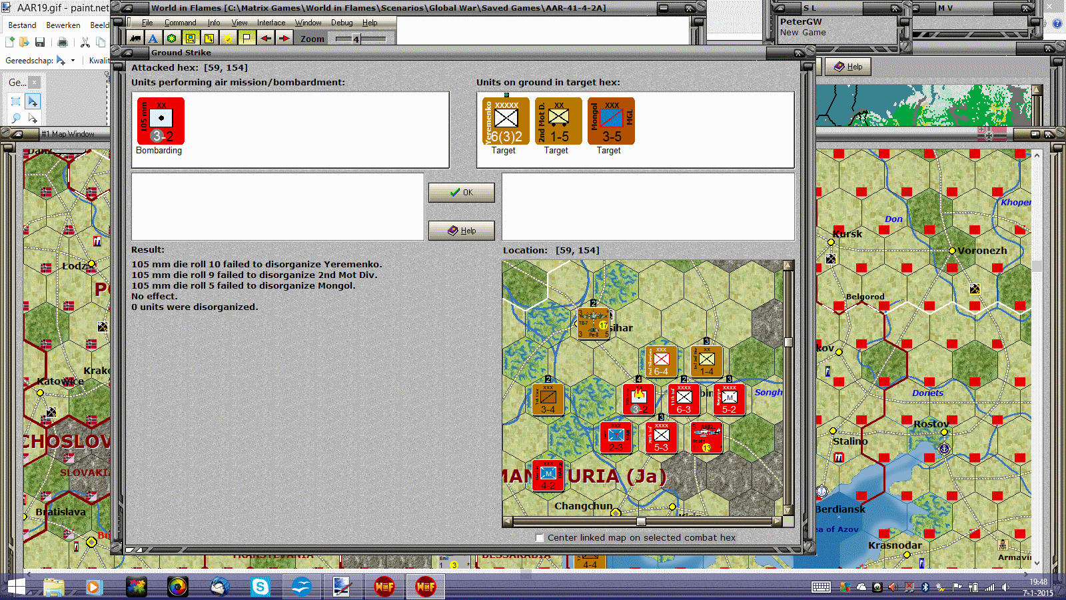This screenshot has height=600, width=1066.
Task: Open the Window menu
Action: tap(308, 23)
